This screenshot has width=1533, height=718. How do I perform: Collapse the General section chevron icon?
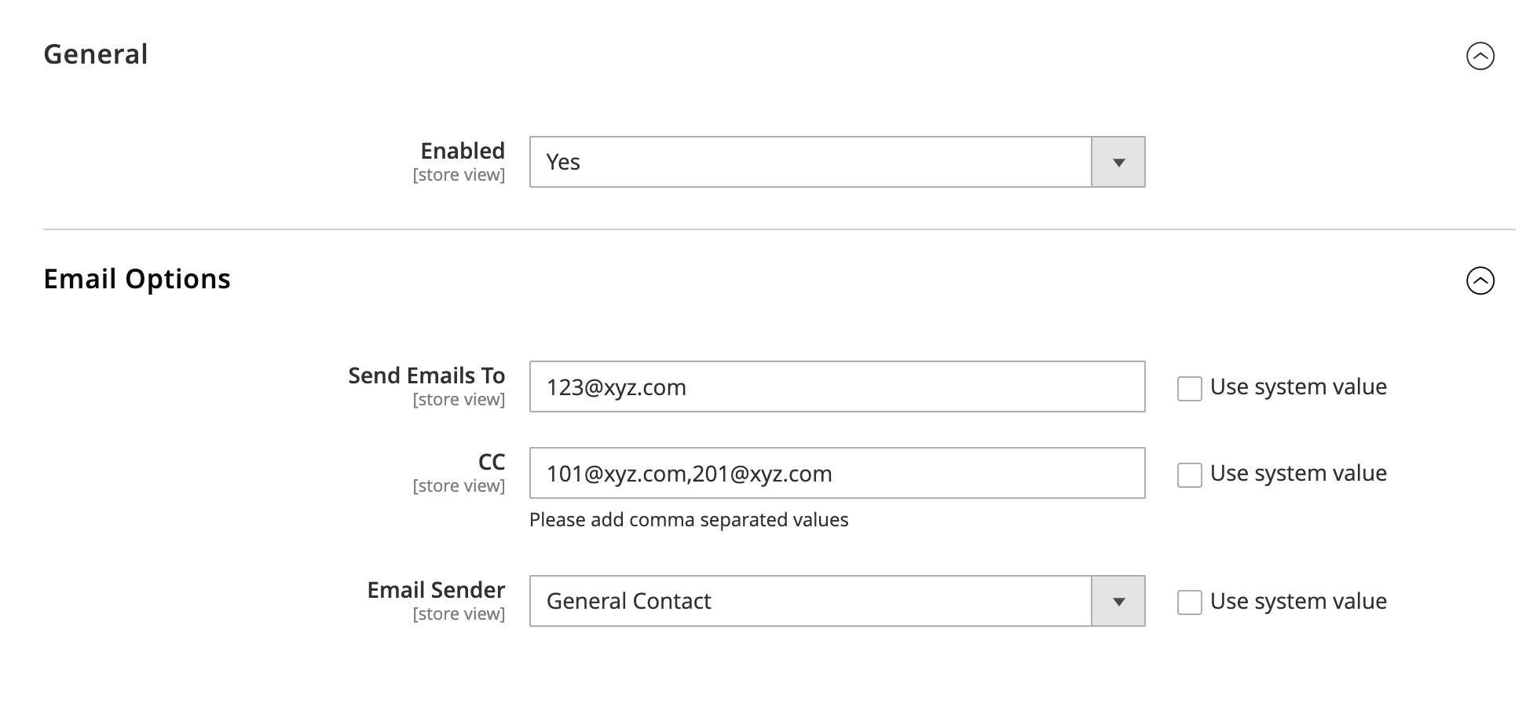[1480, 56]
